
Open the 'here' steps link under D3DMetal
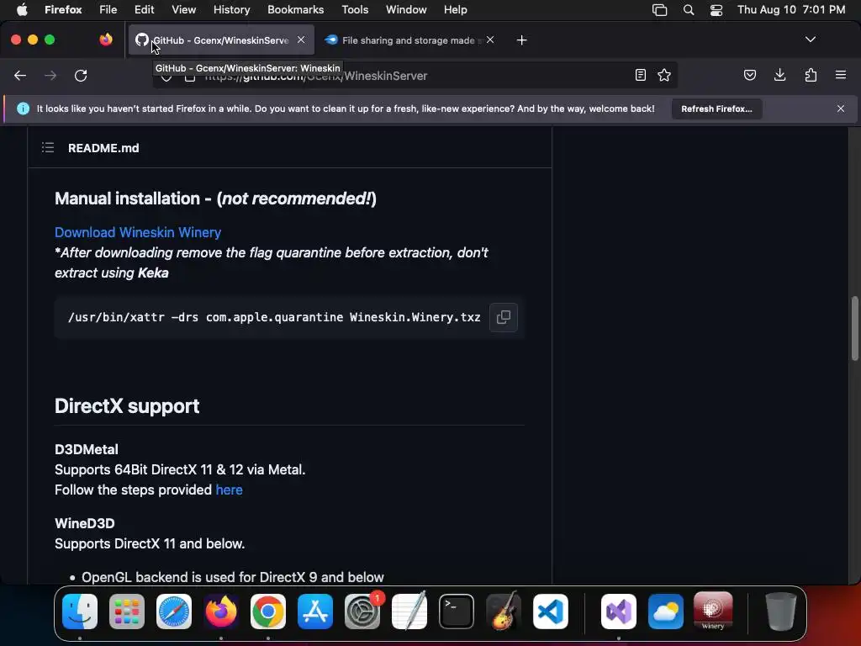[x=229, y=490]
